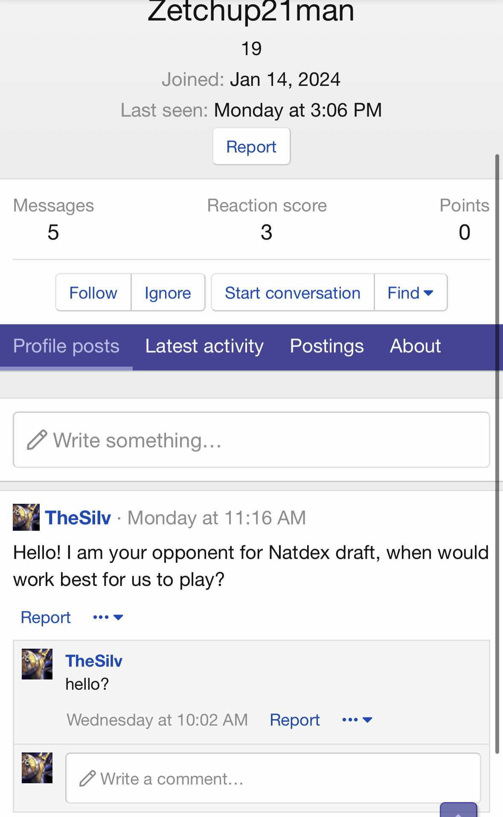Select the About tab

click(x=415, y=346)
